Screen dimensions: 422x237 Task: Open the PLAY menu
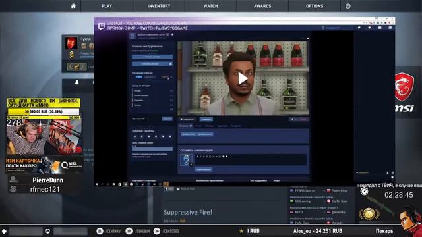(x=107, y=6)
